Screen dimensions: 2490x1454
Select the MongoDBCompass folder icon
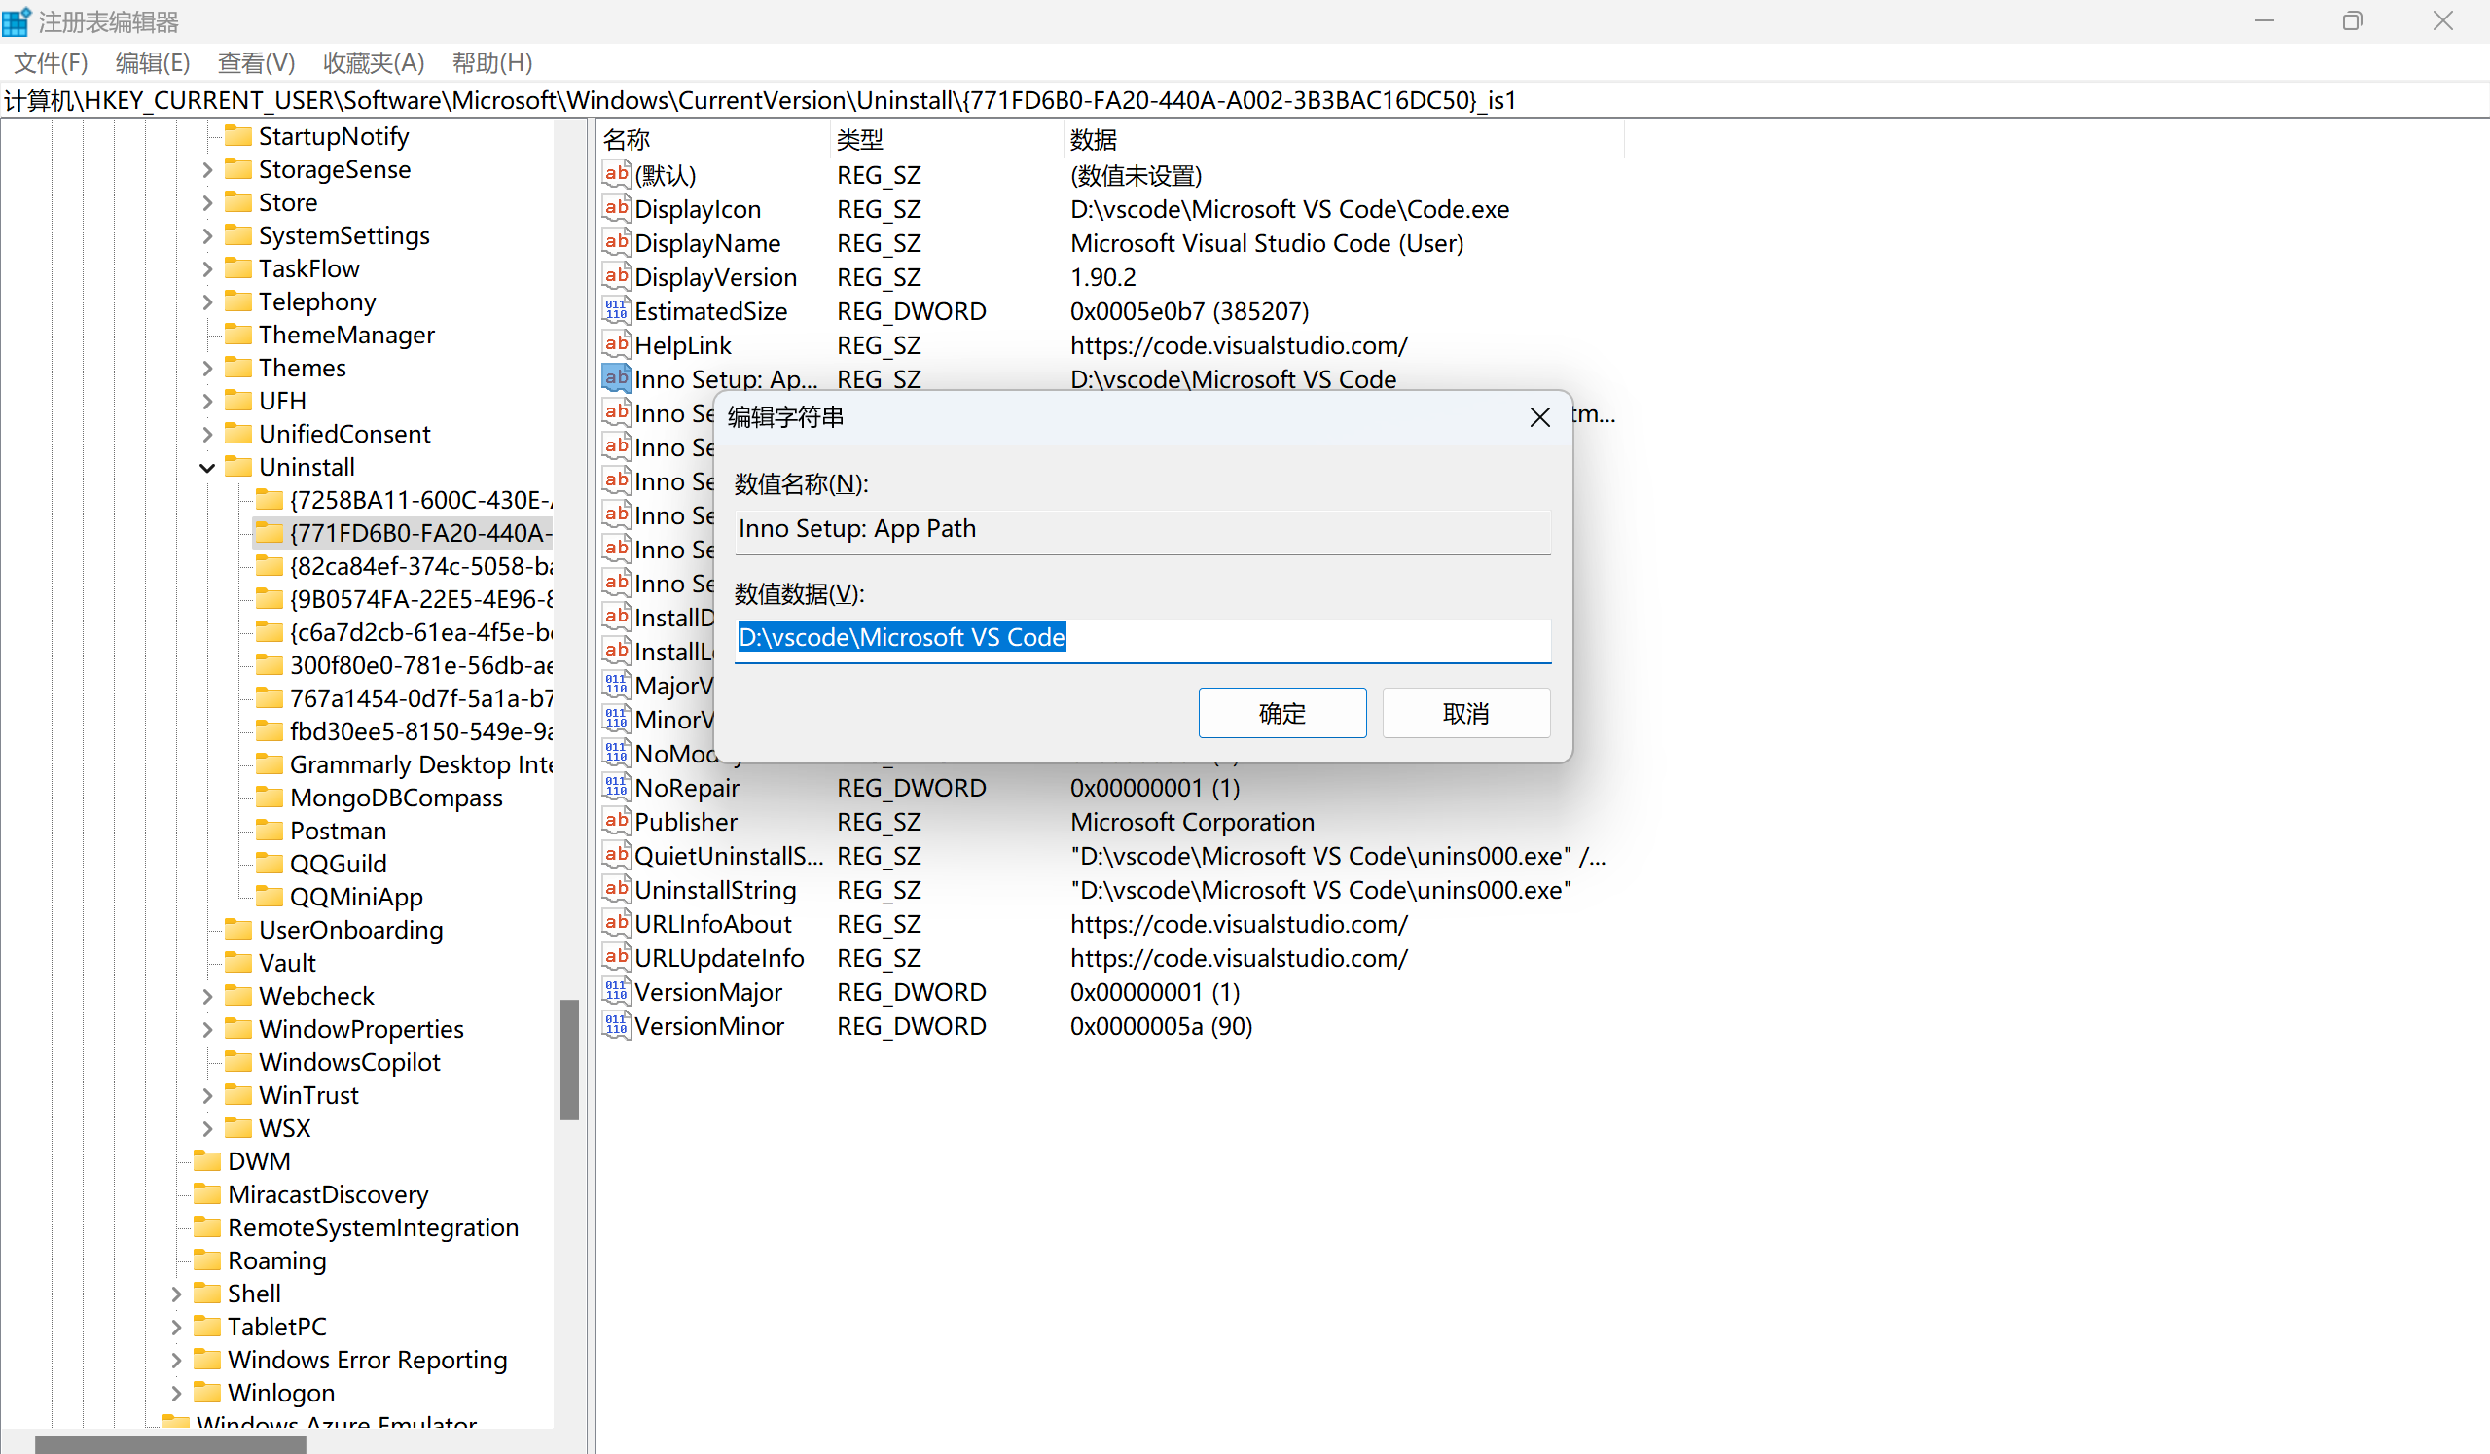click(269, 798)
